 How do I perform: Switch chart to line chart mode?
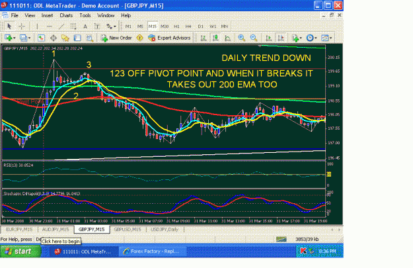[x=227, y=38]
